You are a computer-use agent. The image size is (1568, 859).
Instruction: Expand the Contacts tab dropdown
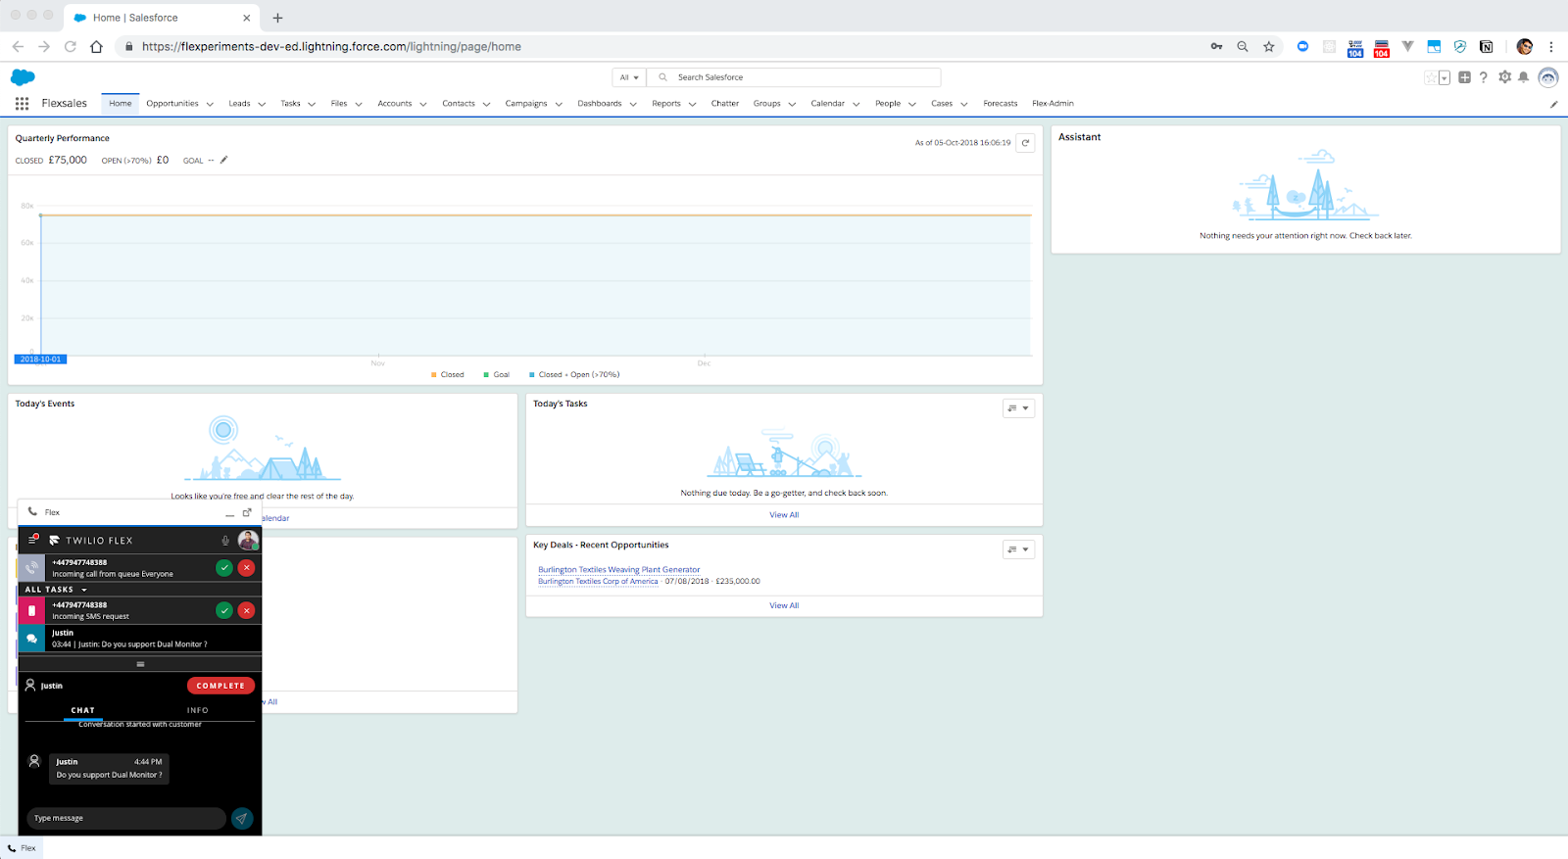(x=486, y=104)
